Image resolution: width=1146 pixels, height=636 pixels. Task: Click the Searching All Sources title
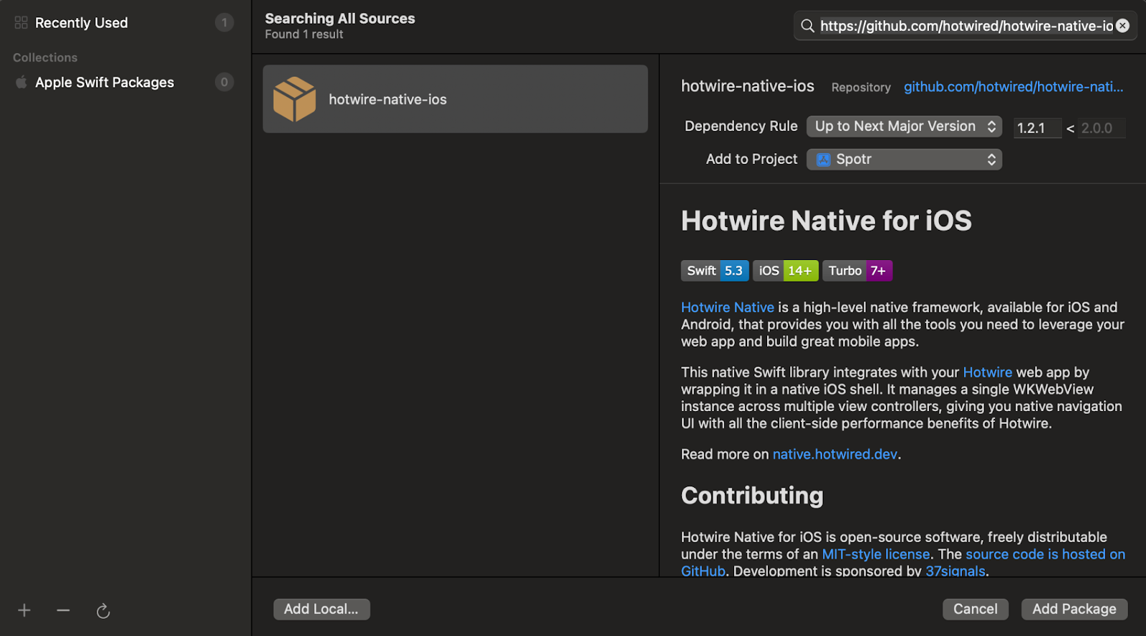(x=340, y=19)
